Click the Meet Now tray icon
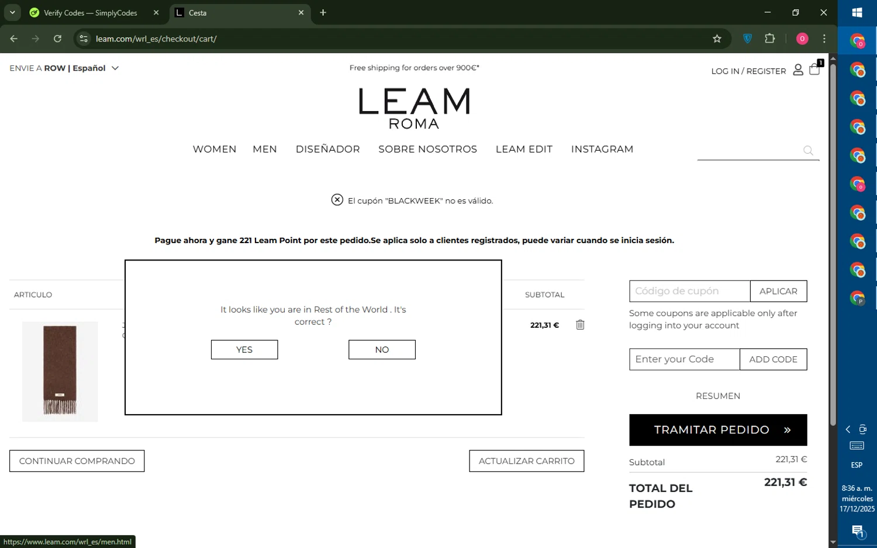 863,429
